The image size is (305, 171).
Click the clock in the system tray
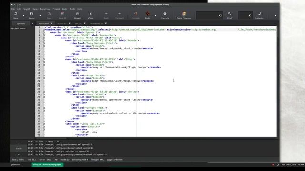[293, 165]
